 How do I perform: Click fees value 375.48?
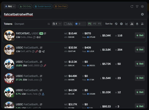tap(92, 37)
